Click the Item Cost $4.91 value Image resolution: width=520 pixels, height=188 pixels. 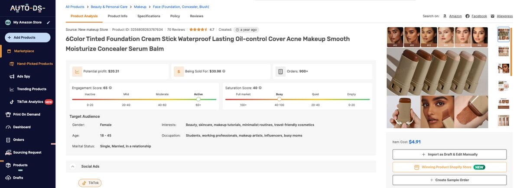(x=415, y=141)
